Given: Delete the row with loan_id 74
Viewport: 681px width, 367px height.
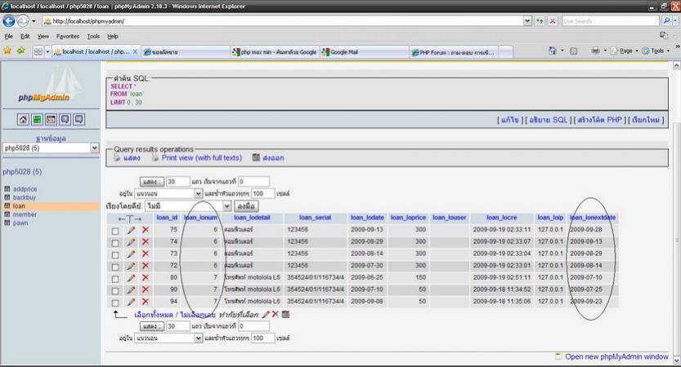Looking at the screenshot, I should [x=146, y=241].
